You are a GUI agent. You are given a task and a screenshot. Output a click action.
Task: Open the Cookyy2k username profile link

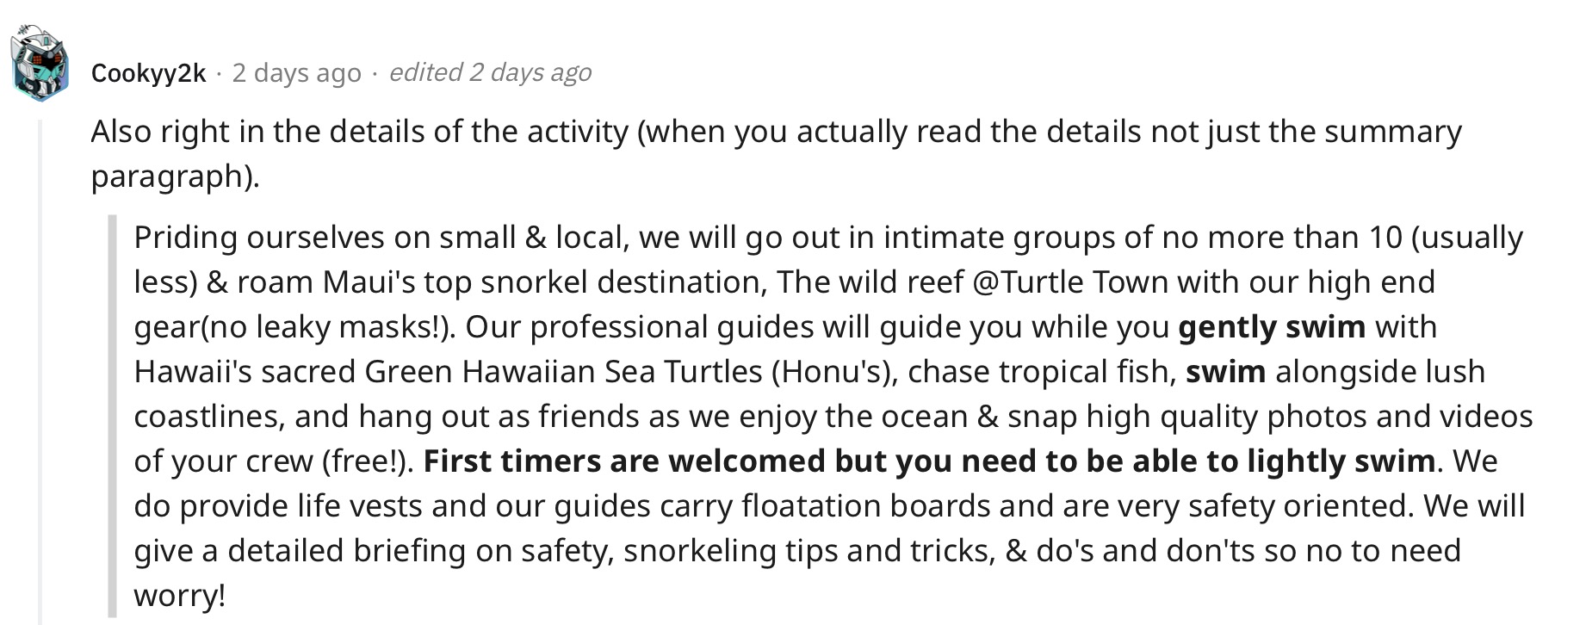click(x=148, y=73)
